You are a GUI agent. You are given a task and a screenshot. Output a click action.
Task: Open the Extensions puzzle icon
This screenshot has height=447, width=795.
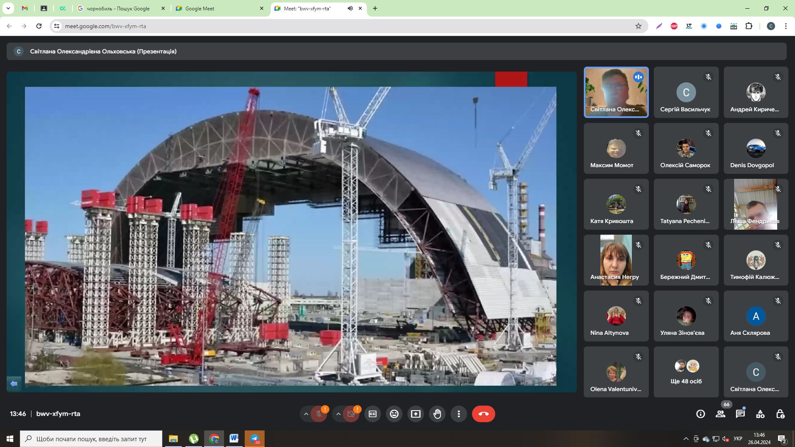(749, 26)
